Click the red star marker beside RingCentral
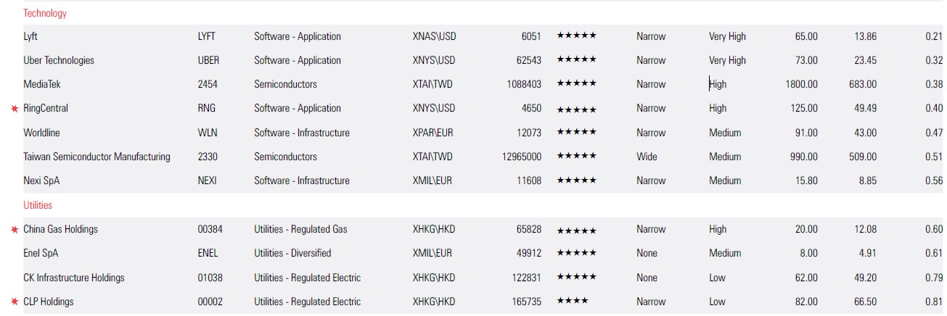The width and height of the screenshot is (947, 316). point(14,109)
